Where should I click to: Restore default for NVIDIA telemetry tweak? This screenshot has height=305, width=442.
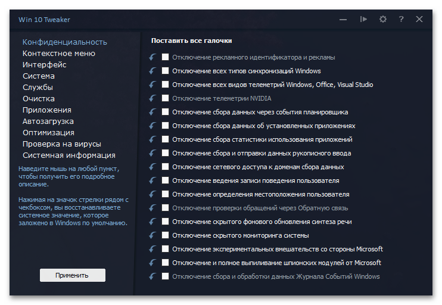point(152,98)
